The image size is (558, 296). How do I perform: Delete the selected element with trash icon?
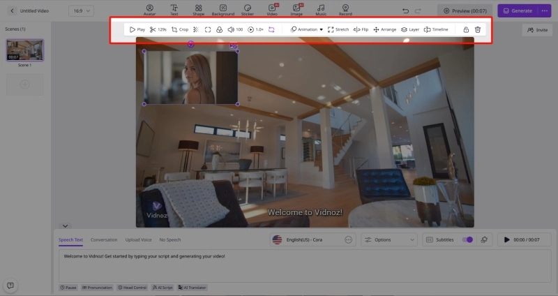pyautogui.click(x=478, y=29)
